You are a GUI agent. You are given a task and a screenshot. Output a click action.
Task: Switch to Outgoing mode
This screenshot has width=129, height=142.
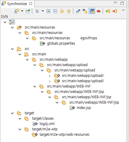click(x=85, y=11)
